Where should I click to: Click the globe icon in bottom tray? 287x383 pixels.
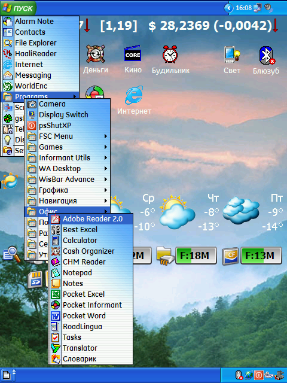(x=249, y=375)
